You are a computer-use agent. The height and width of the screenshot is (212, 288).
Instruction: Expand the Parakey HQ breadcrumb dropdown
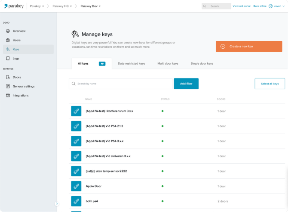pyautogui.click(x=62, y=6)
